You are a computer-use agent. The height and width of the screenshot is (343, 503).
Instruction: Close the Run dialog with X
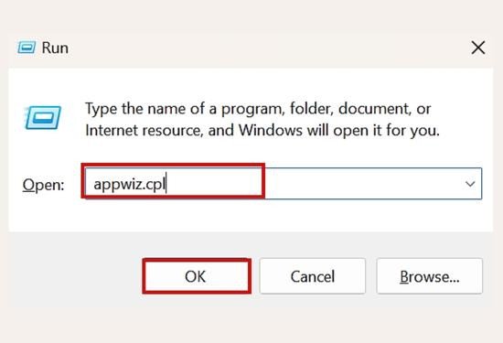coord(478,48)
